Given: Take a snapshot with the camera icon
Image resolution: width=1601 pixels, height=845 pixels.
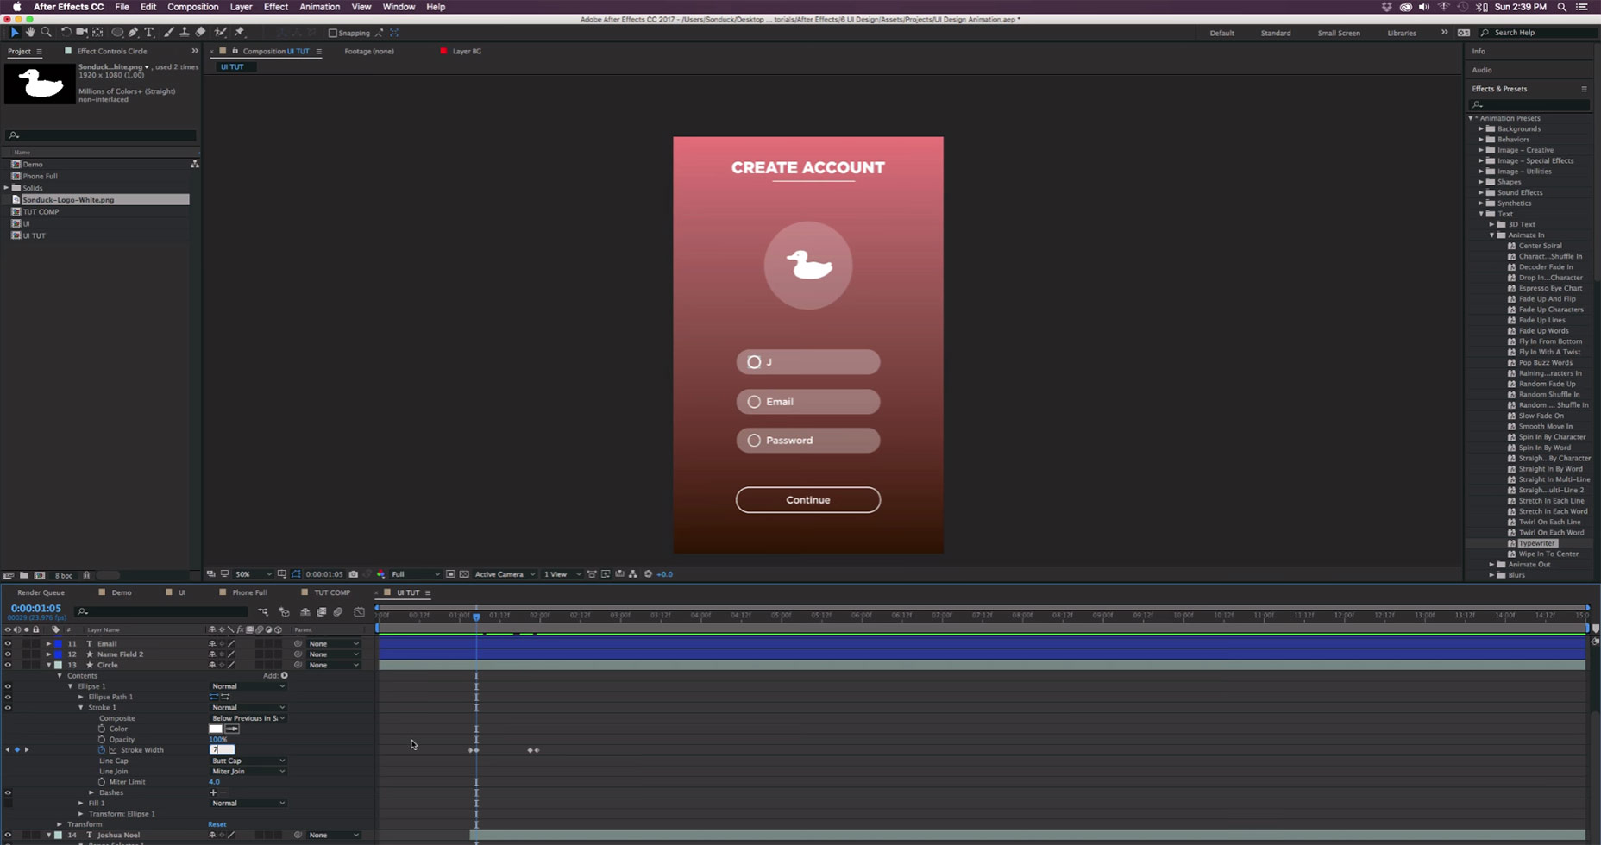Looking at the screenshot, I should point(353,574).
